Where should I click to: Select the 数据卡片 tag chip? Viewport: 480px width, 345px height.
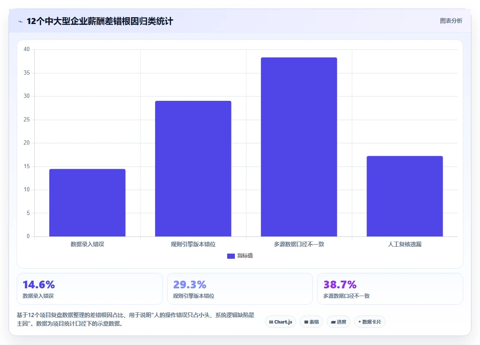click(370, 322)
